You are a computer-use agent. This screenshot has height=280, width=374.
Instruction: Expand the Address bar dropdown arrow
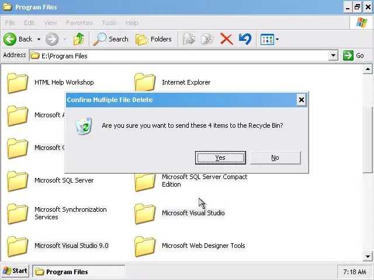333,56
